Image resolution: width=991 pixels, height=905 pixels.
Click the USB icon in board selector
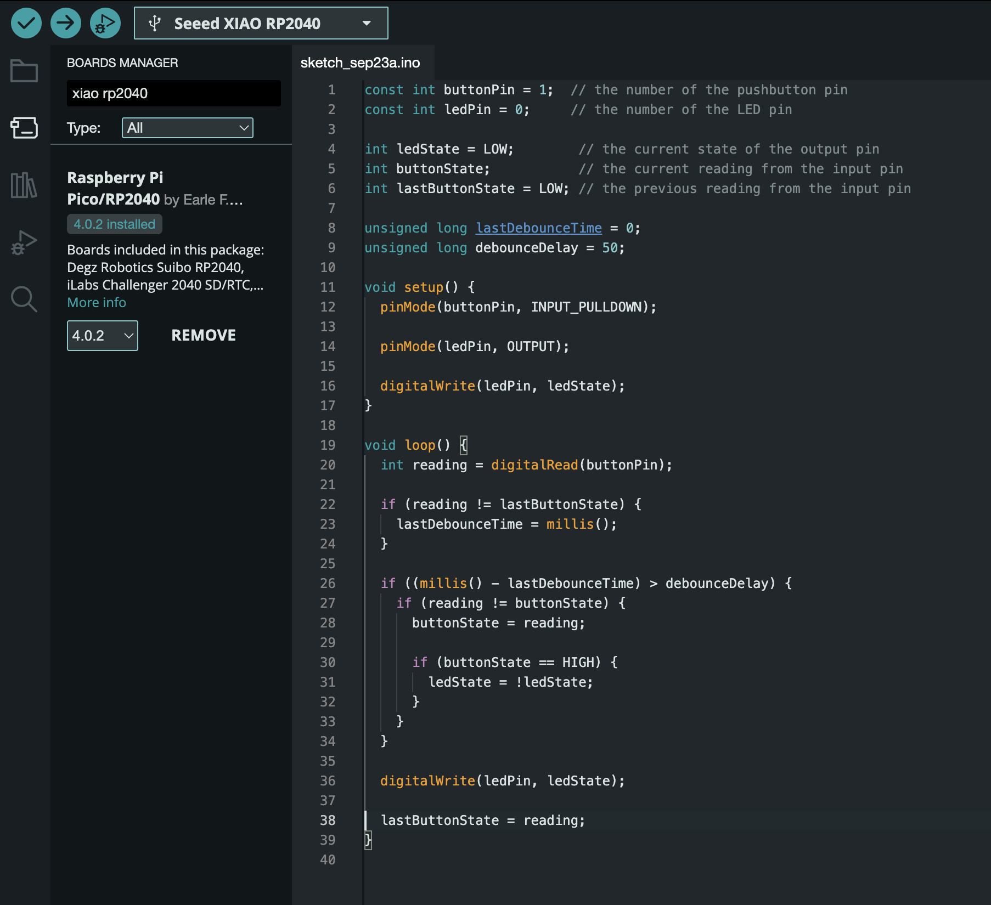pyautogui.click(x=155, y=23)
